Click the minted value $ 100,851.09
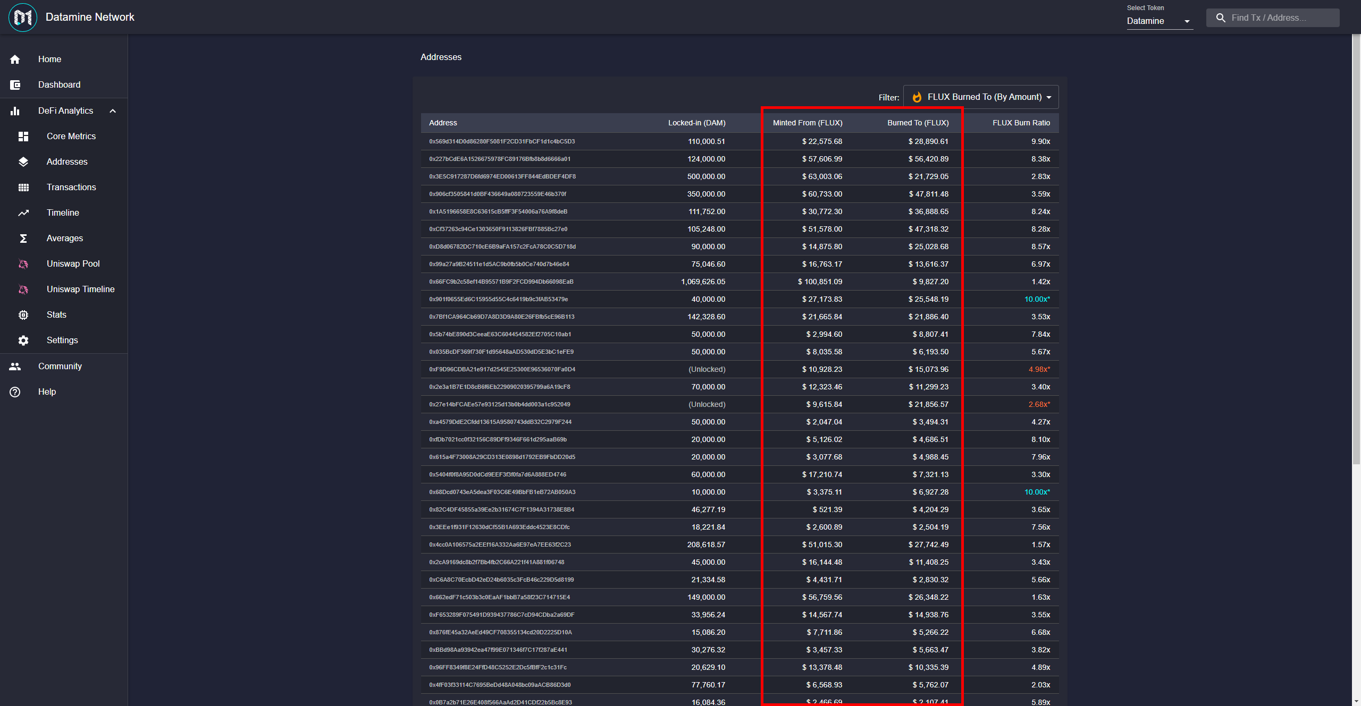 (x=820, y=282)
